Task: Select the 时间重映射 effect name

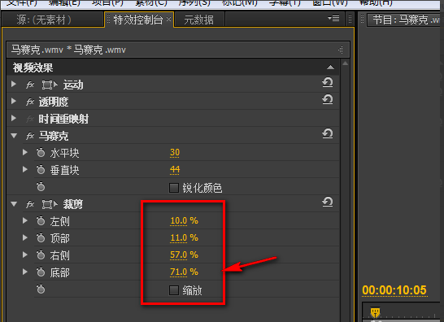Action: (63, 119)
